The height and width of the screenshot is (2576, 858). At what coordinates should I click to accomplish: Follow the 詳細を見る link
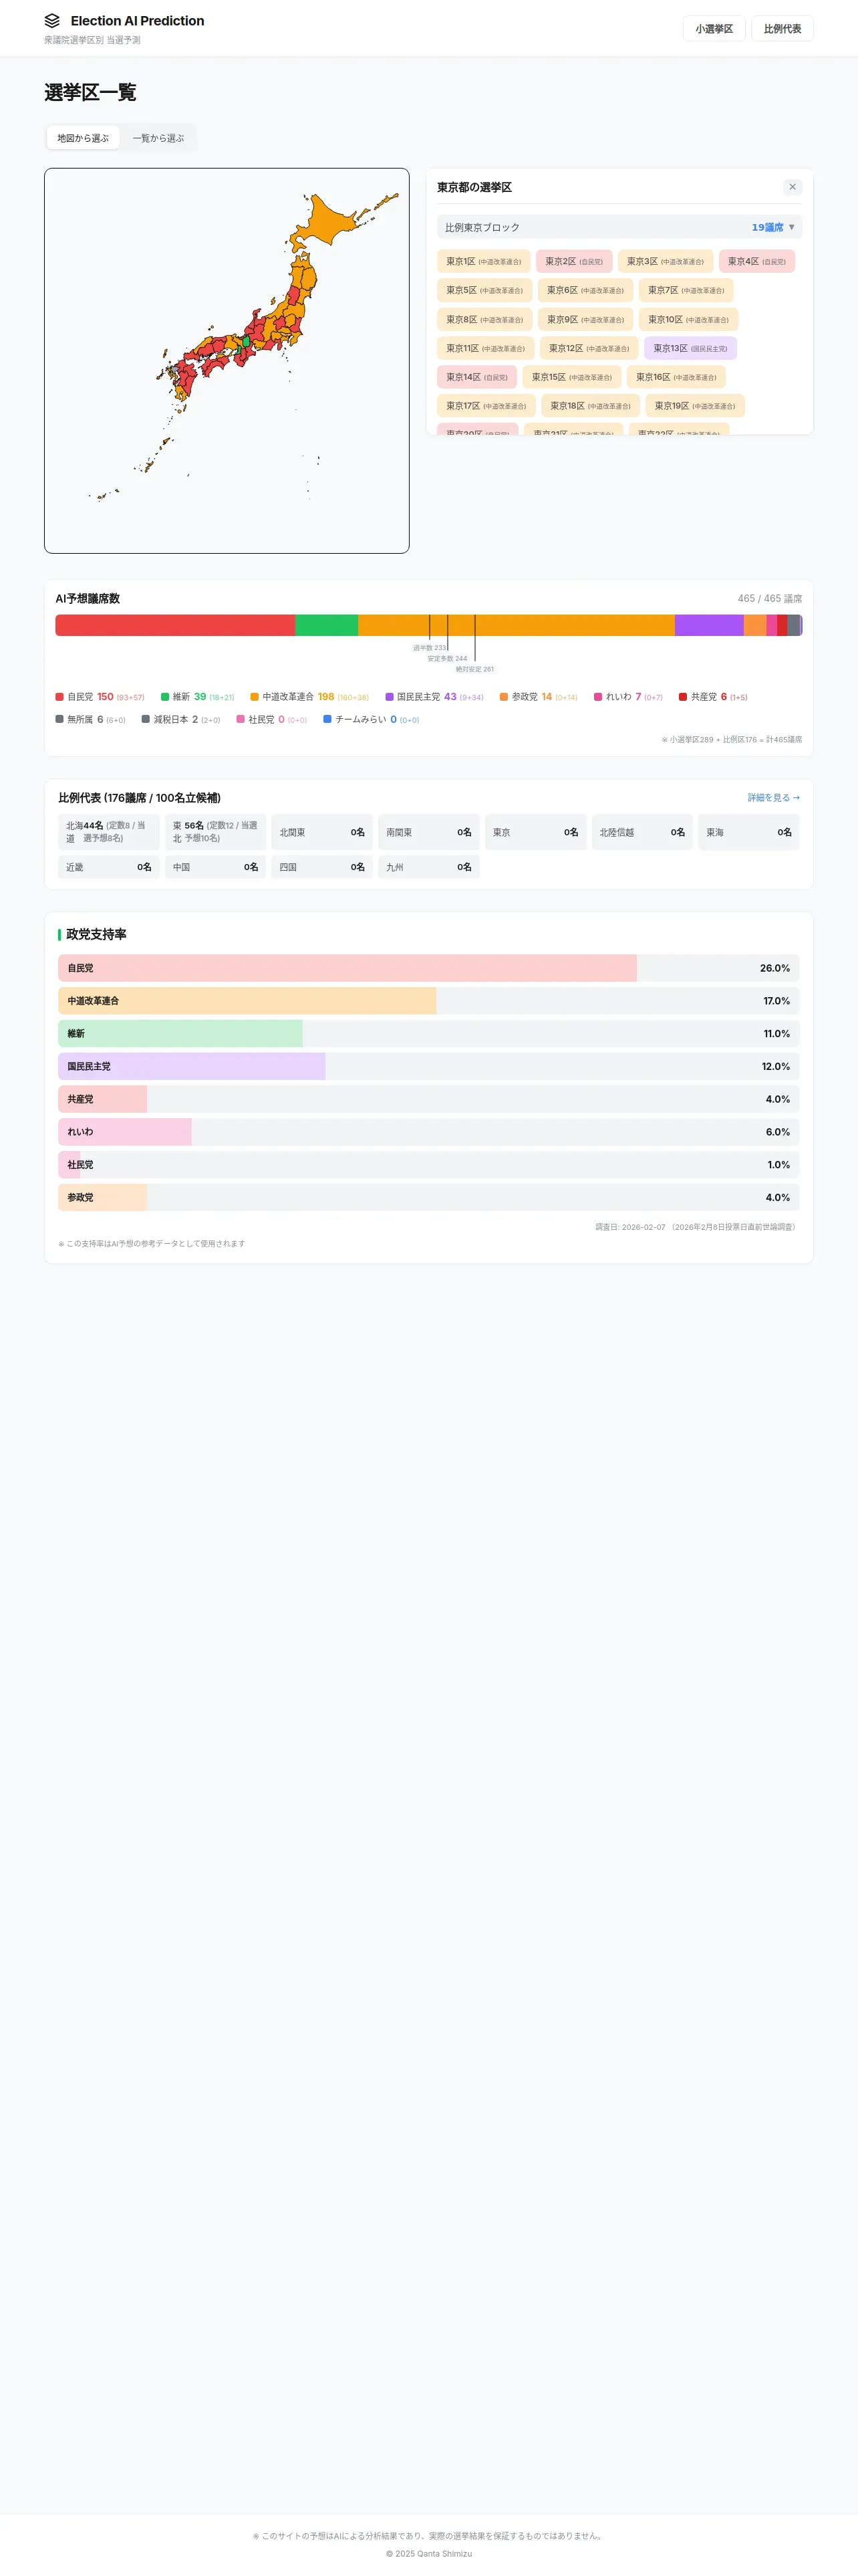773,798
